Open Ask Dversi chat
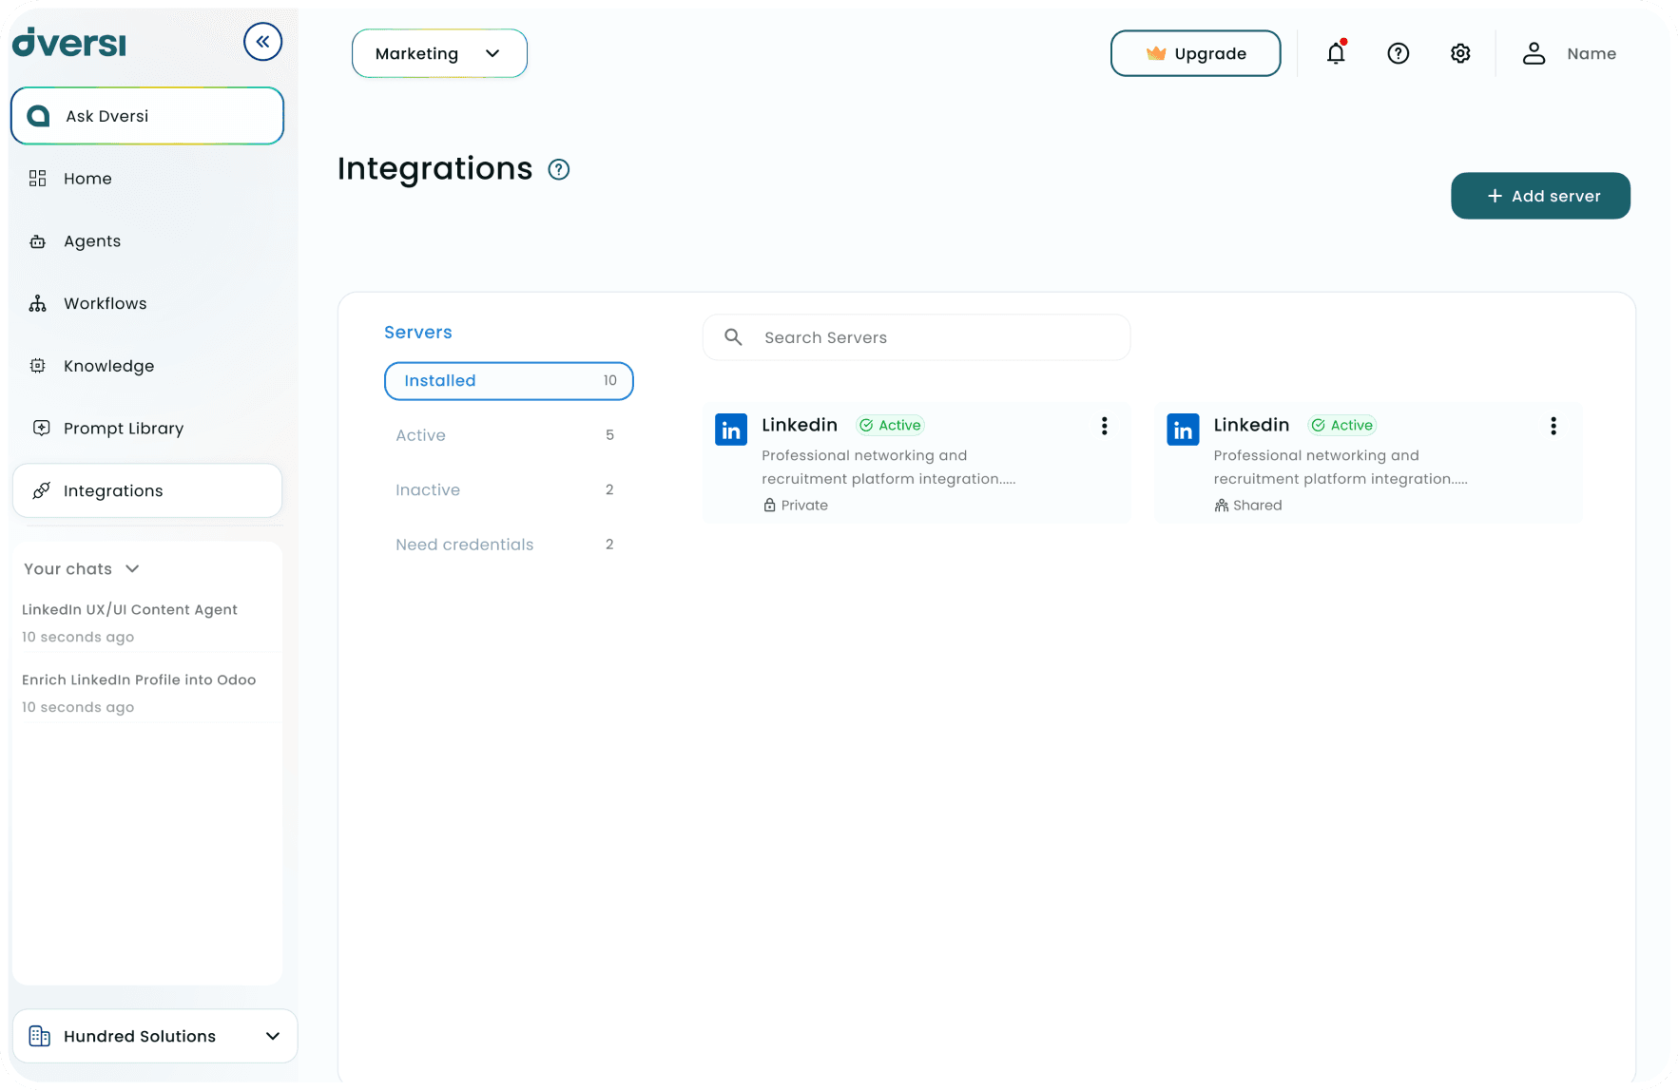The width and height of the screenshot is (1679, 1091). pos(147,116)
